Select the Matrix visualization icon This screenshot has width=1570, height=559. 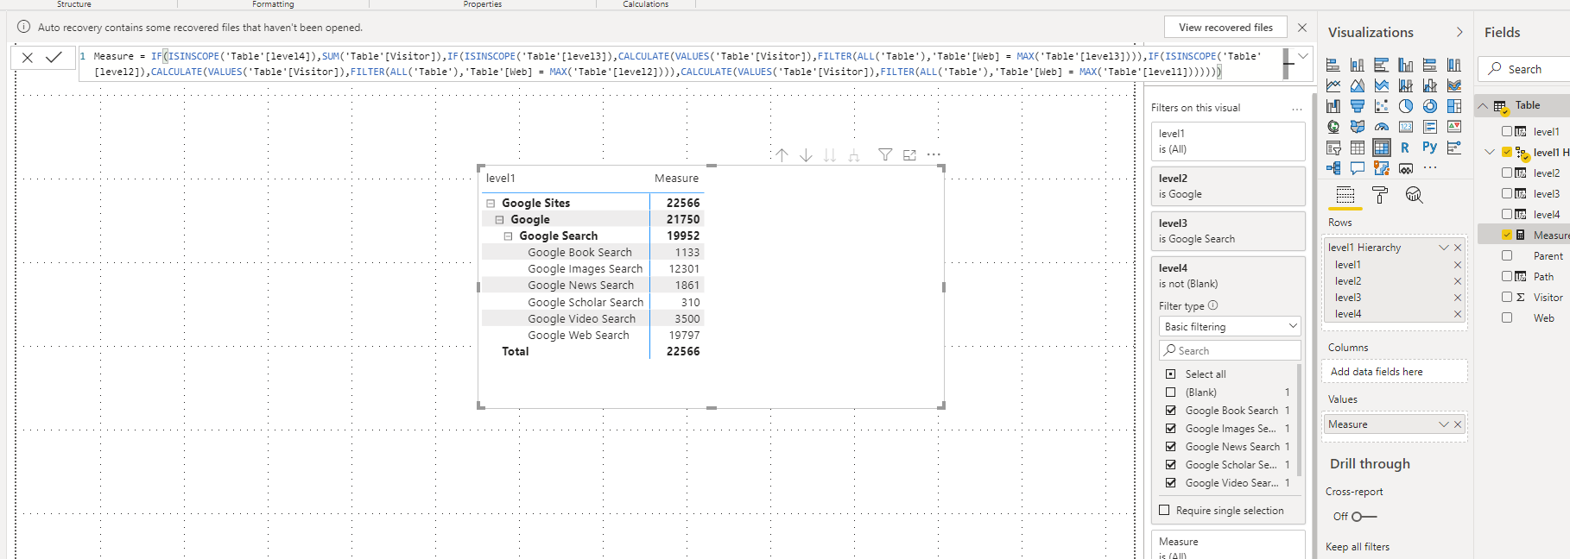point(1382,148)
